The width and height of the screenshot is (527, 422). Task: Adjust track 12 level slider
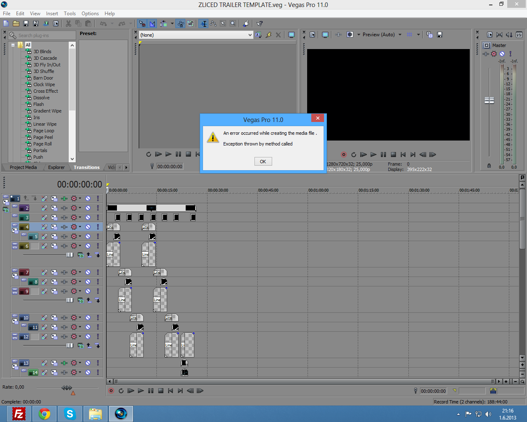(69, 346)
